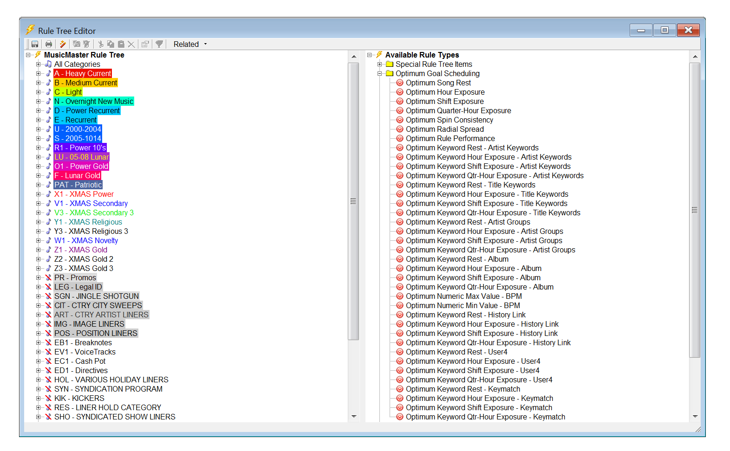Expand the A - Heavy Current category
Image resolution: width=730 pixels, height=451 pixels.
(x=39, y=73)
